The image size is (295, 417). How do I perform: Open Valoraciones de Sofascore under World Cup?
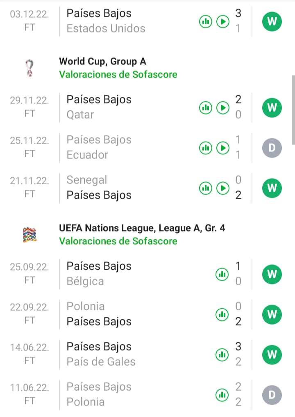pyautogui.click(x=118, y=75)
